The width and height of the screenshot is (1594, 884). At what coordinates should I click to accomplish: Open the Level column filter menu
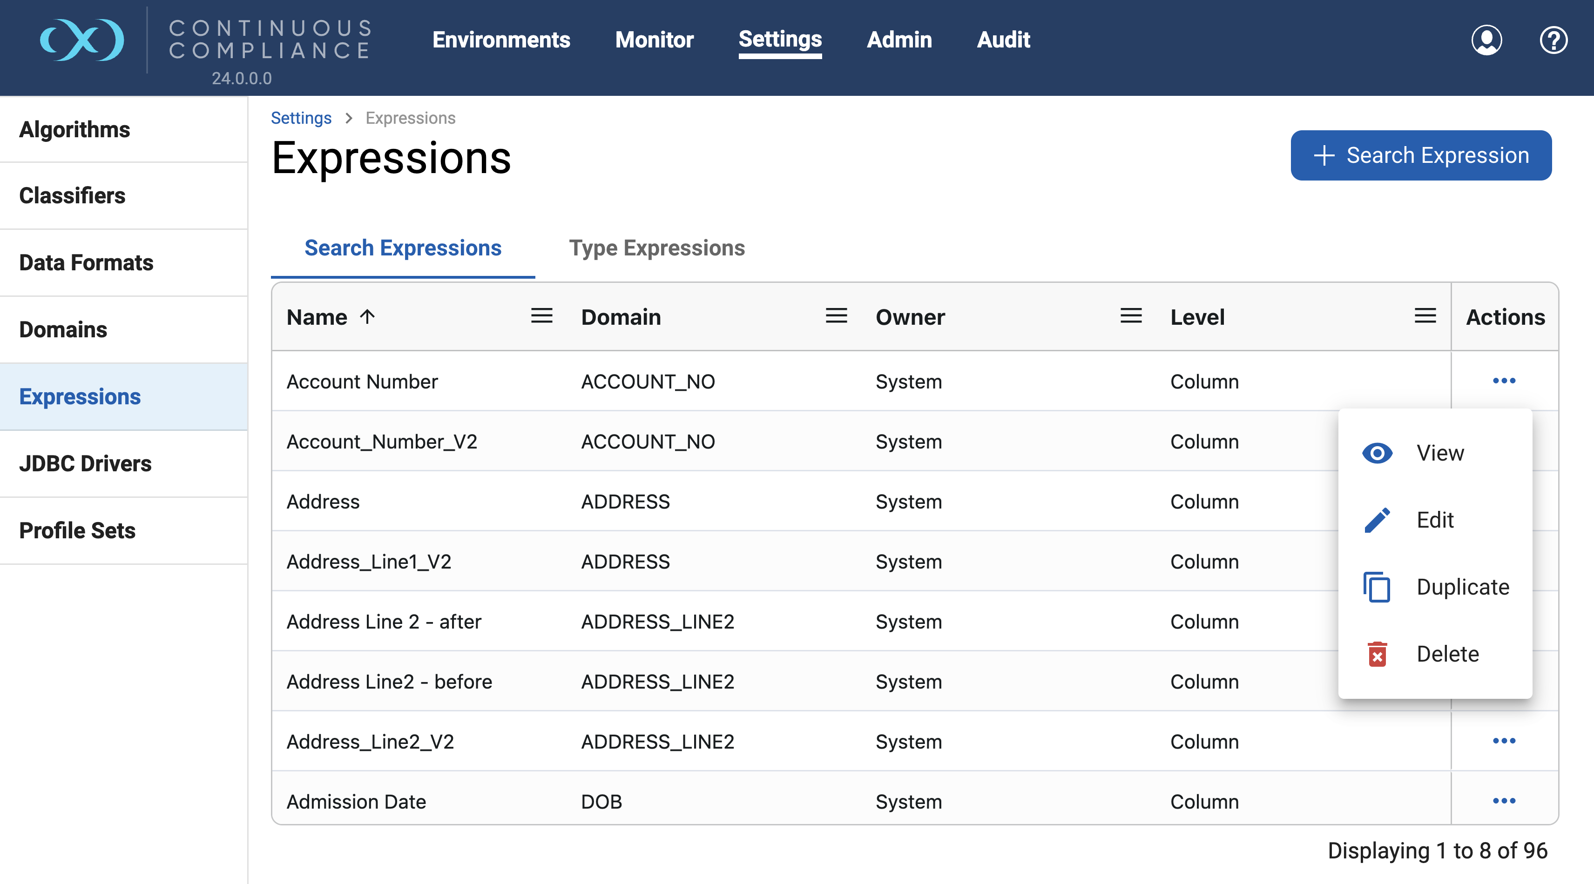pyautogui.click(x=1425, y=316)
